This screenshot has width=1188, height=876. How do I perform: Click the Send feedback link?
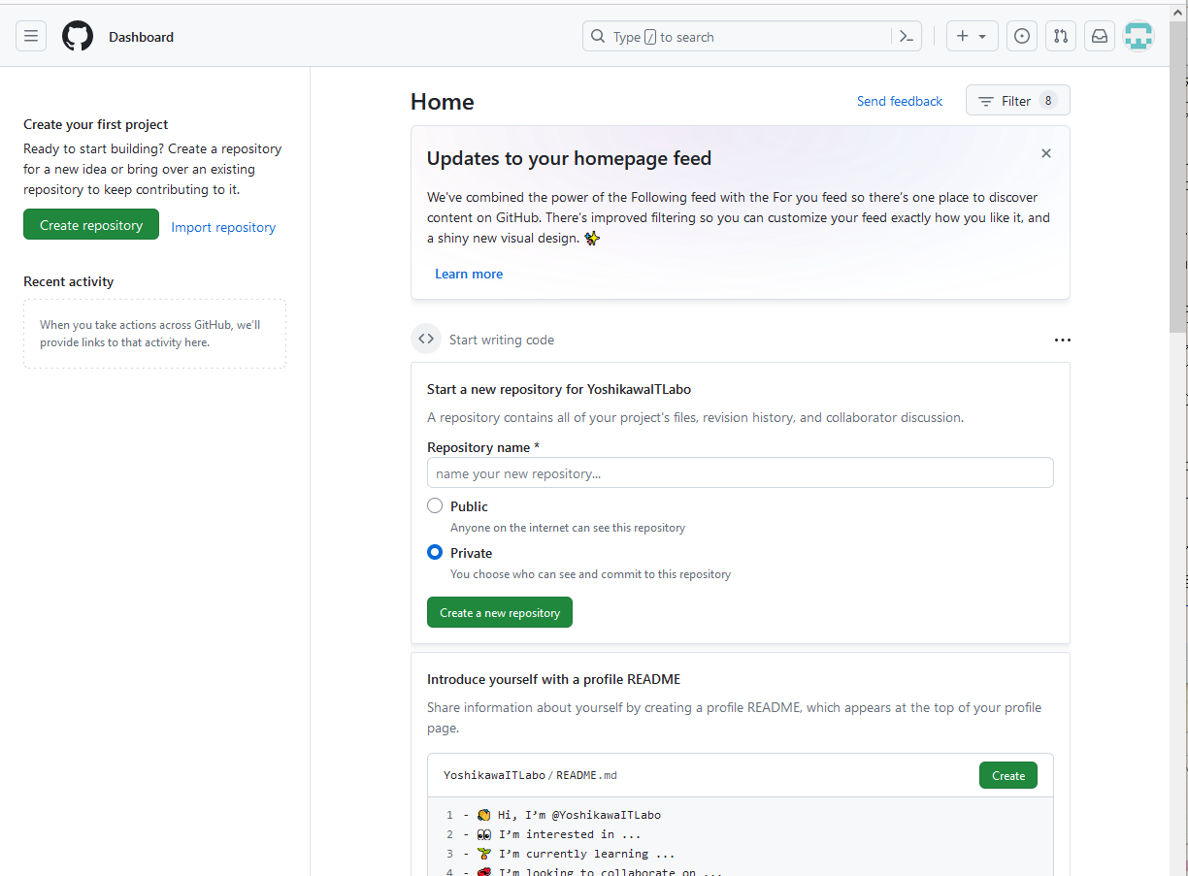[899, 101]
